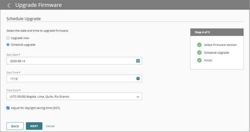Viewport: 250px width, 132px height.
Task: Click the Start Date field showing 2020-09-14
Action: coord(74,61)
